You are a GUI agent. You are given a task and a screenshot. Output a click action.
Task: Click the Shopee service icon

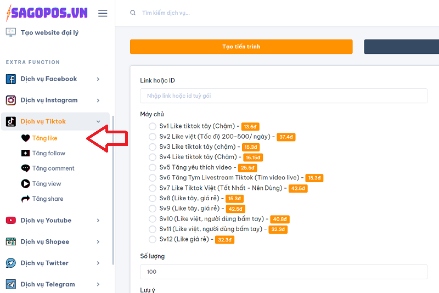tap(11, 242)
